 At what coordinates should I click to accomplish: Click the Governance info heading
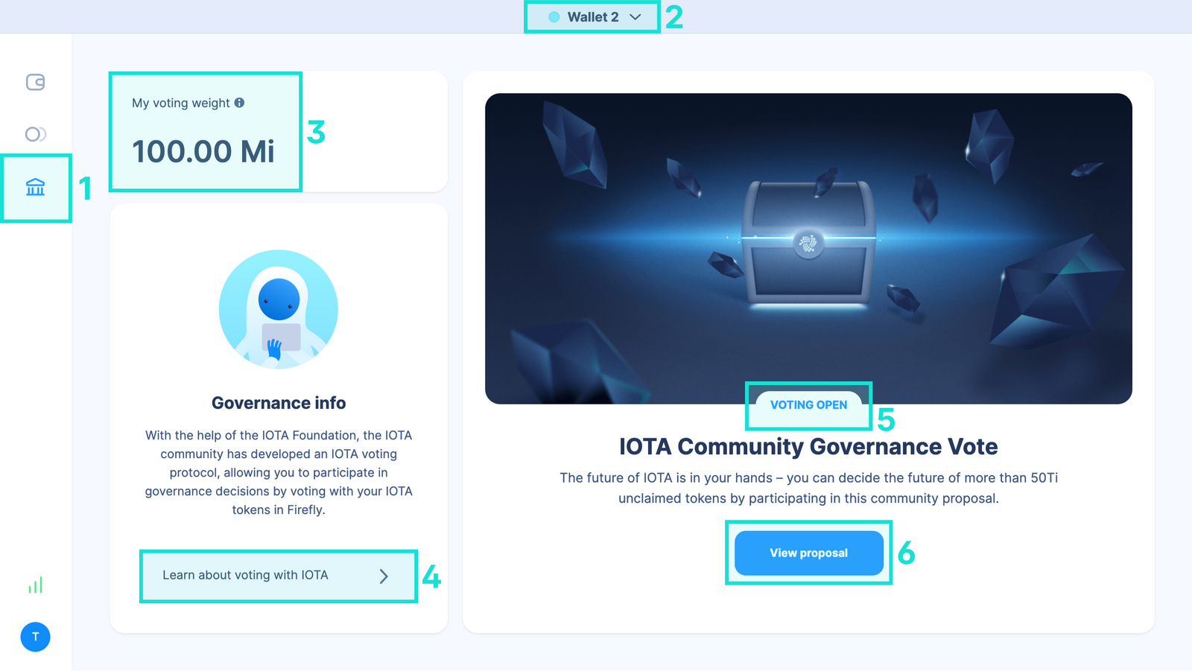(279, 403)
